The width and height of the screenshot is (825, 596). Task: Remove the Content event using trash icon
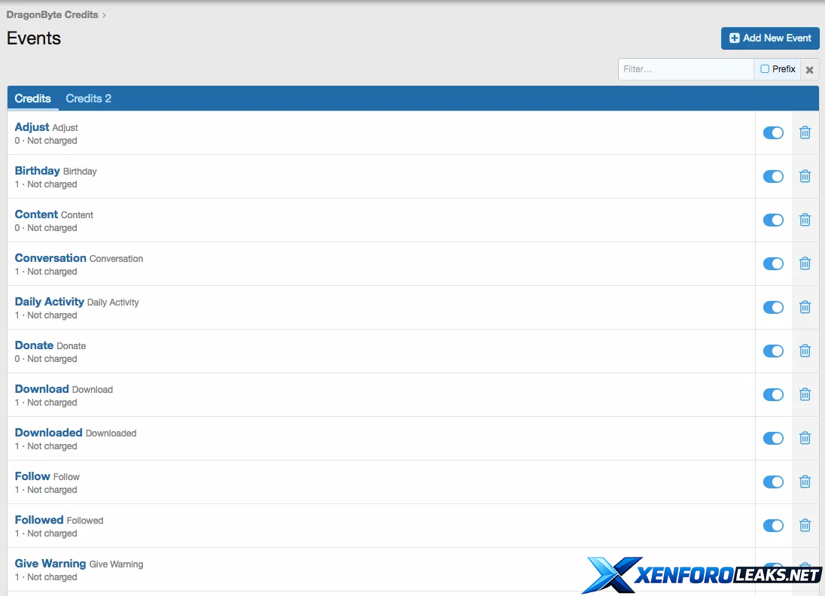(805, 220)
